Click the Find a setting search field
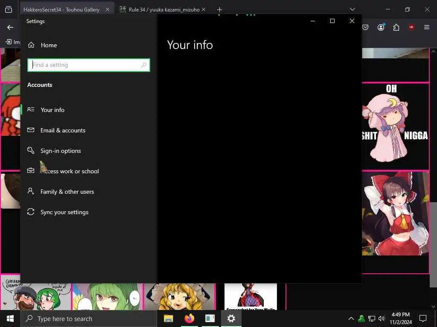Image resolution: width=437 pixels, height=327 pixels. [x=89, y=65]
